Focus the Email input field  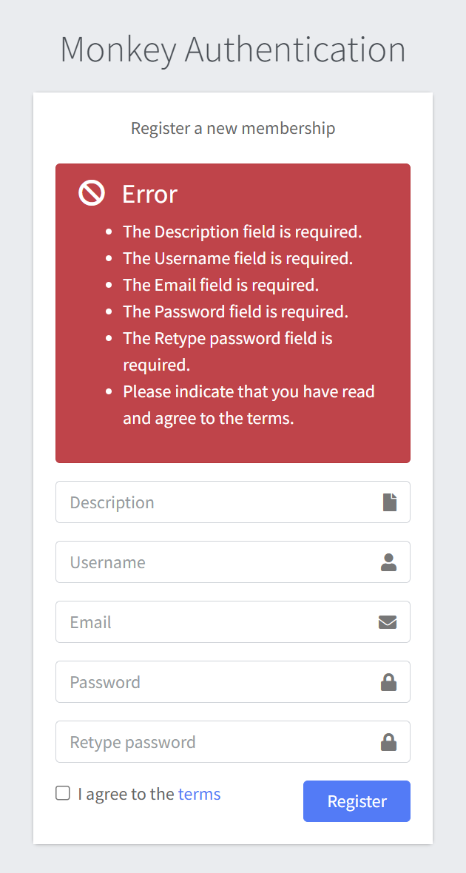[233, 622]
